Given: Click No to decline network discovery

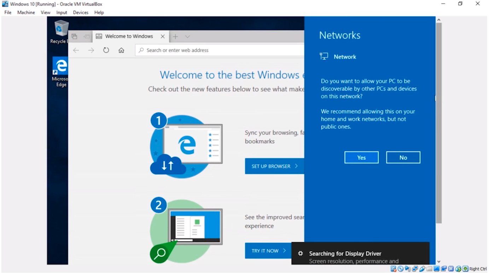Looking at the screenshot, I should 403,158.
